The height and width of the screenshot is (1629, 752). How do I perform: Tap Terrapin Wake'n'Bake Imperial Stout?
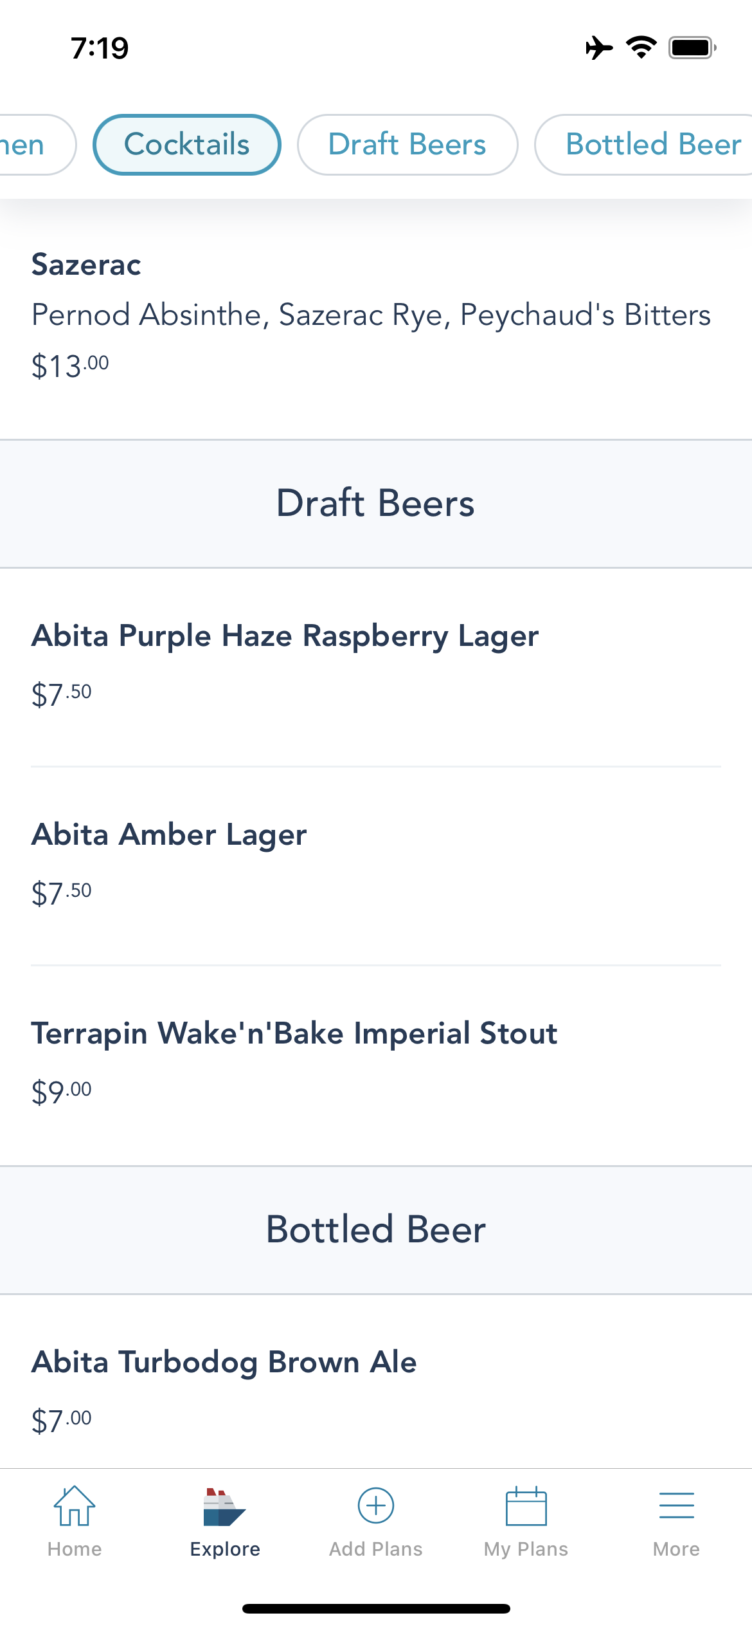point(376,1064)
